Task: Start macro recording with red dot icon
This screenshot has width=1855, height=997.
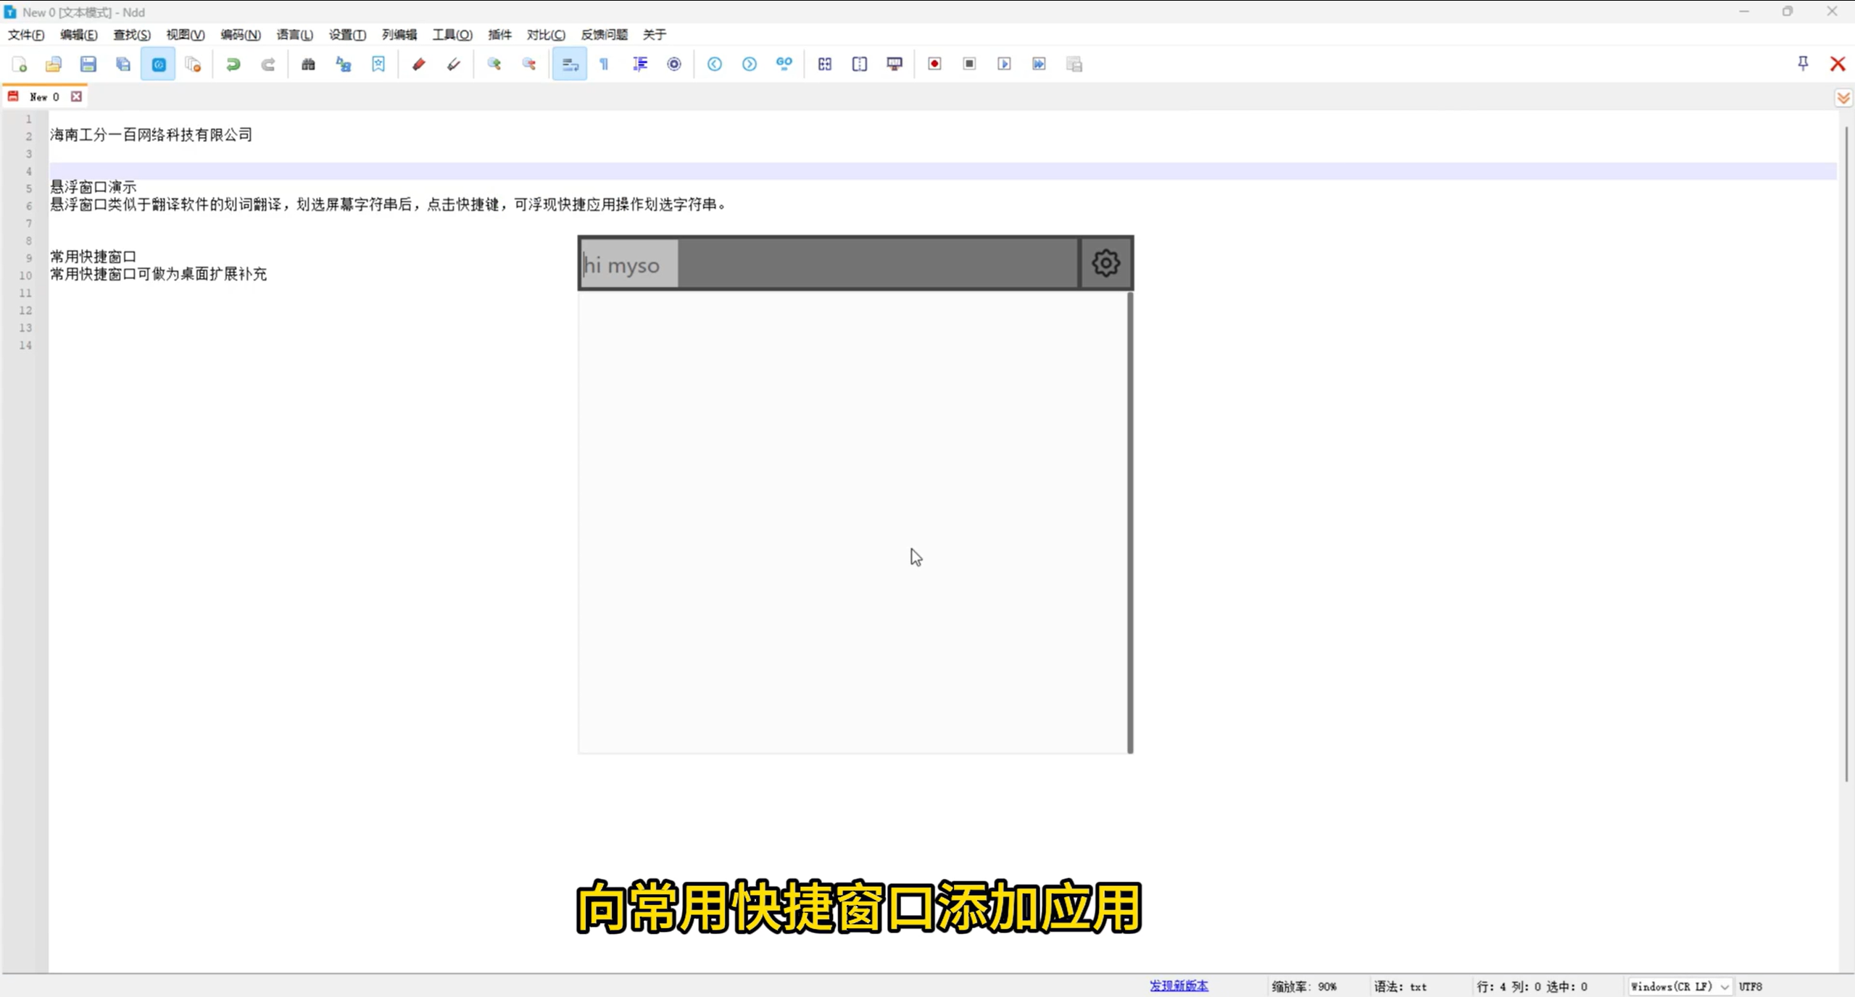Action: coord(934,64)
